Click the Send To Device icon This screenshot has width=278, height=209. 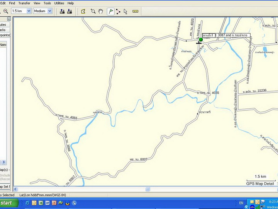point(62,11)
